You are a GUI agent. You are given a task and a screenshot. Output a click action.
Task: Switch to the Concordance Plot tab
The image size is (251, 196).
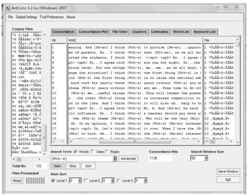coord(93,32)
